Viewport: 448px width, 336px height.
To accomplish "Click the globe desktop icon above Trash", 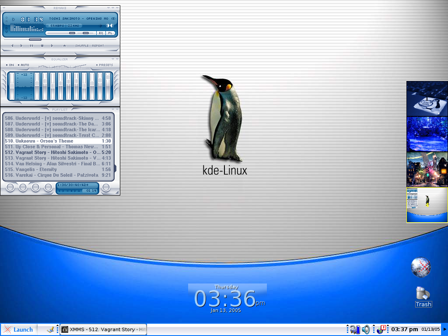I will [x=421, y=267].
